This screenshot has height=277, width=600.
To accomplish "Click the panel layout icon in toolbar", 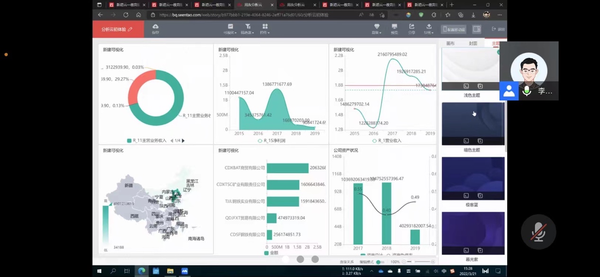I will point(476,29).
